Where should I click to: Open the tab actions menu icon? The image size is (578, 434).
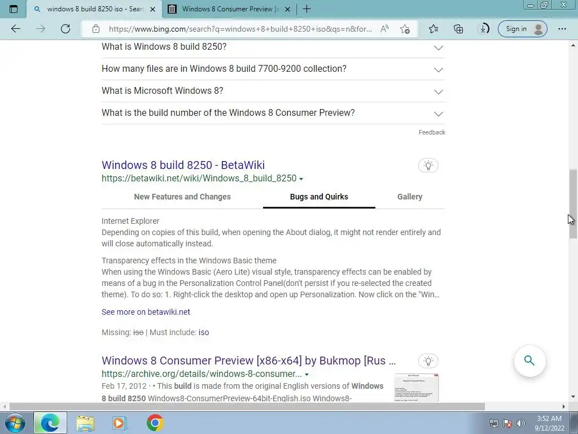point(14,9)
